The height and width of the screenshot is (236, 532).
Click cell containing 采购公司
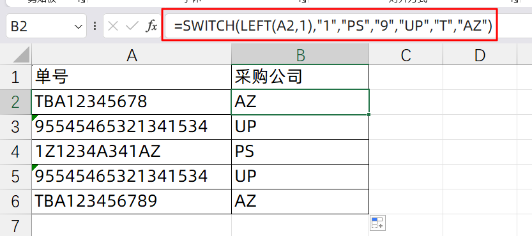point(300,77)
